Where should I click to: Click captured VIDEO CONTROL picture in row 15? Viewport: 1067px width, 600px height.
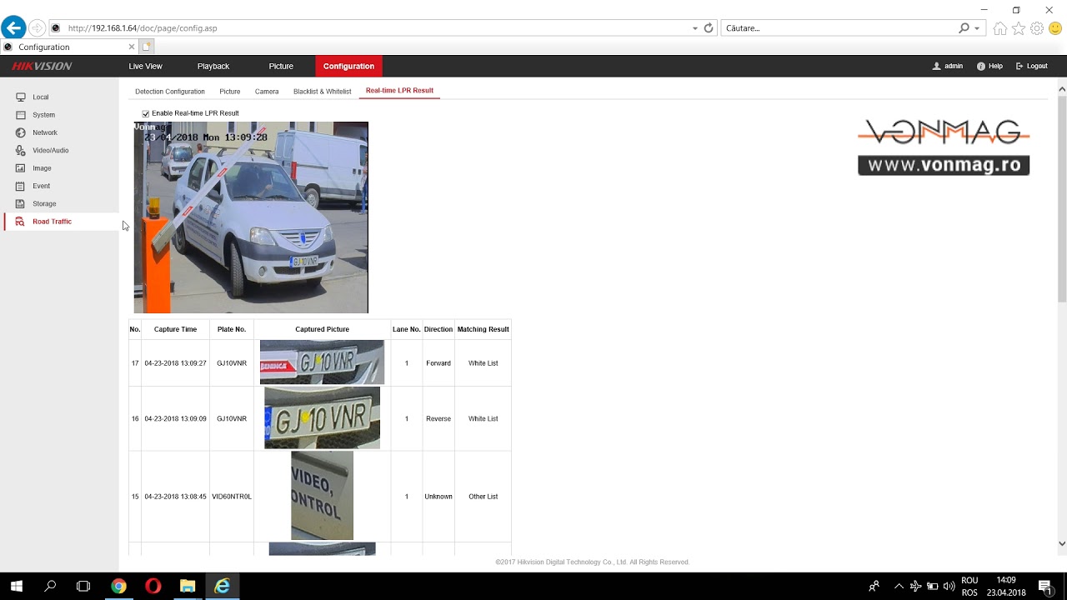coord(322,495)
